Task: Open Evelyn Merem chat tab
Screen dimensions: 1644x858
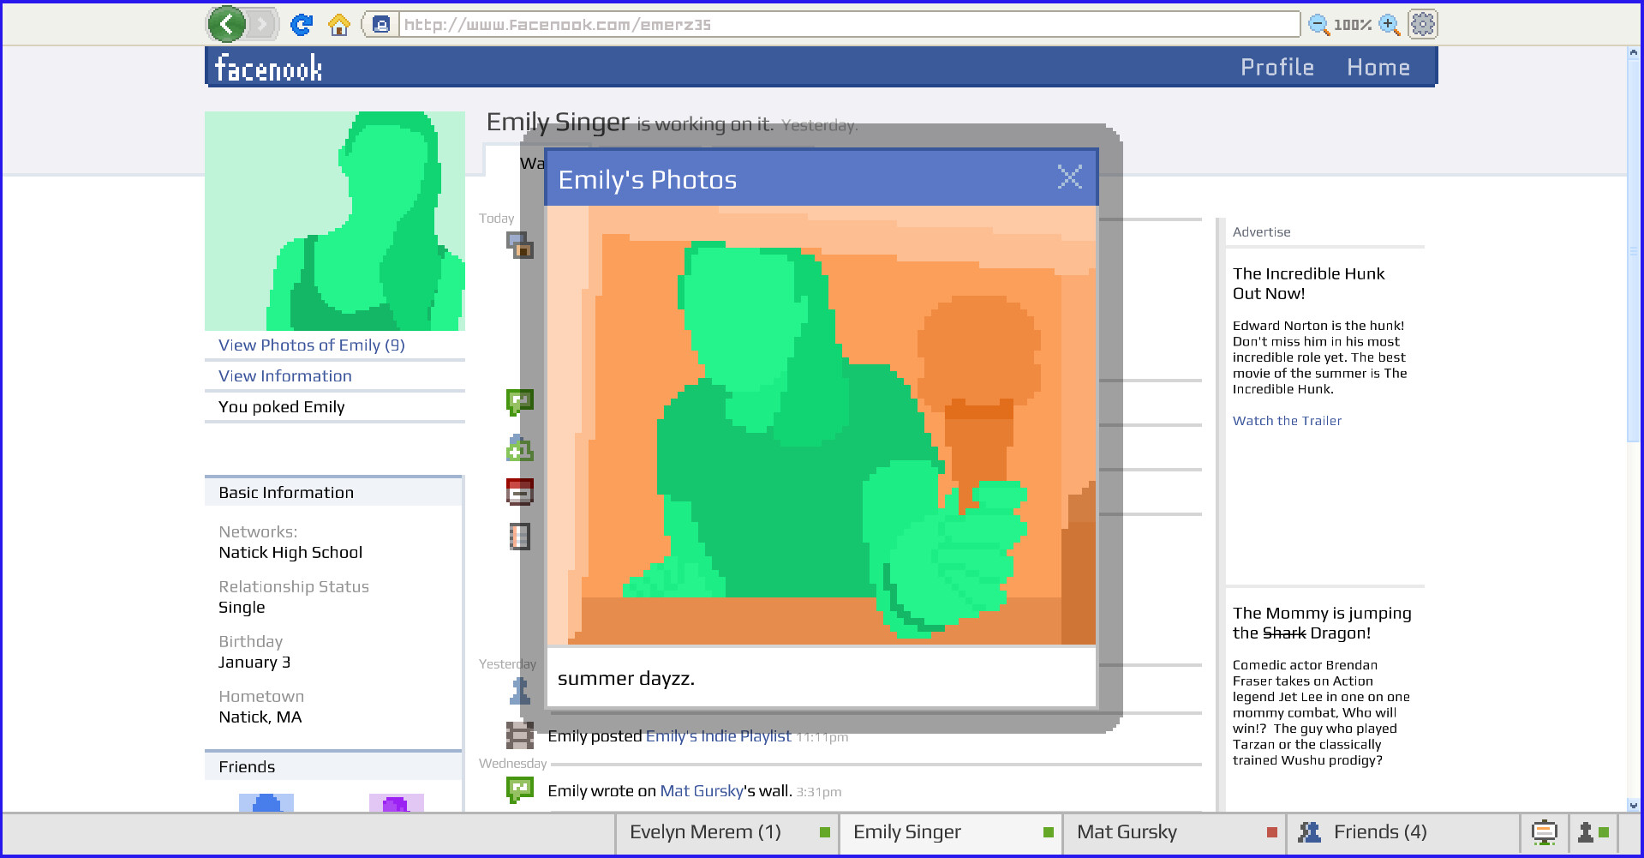Action: point(705,832)
